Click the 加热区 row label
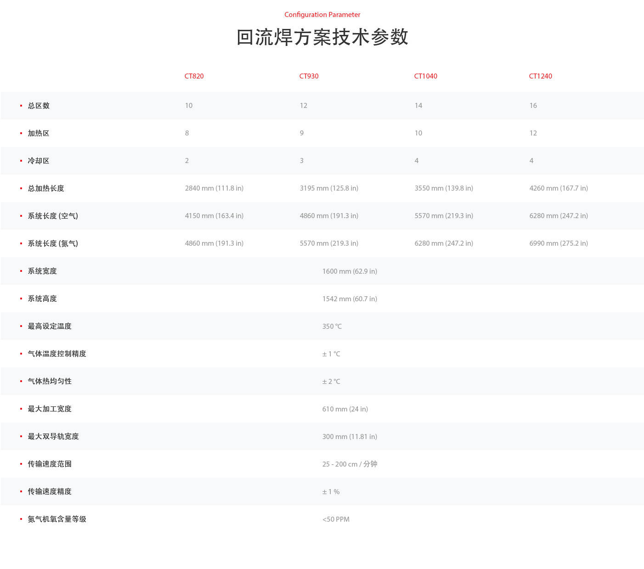Image resolution: width=644 pixels, height=569 pixels. tap(39, 133)
